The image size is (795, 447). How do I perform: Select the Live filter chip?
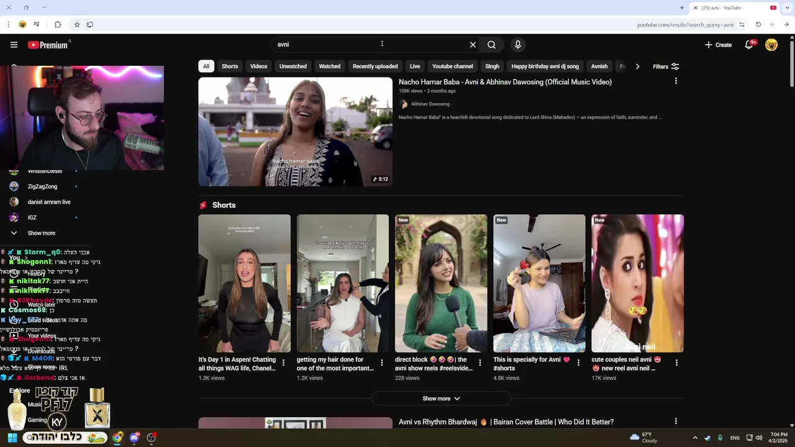[x=415, y=66]
